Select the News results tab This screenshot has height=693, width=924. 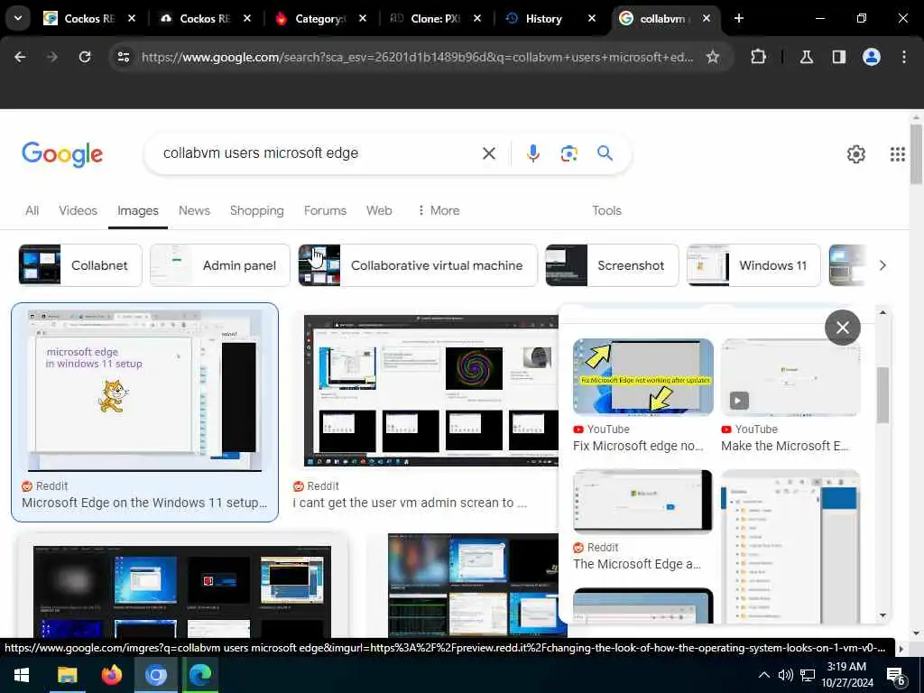point(194,210)
